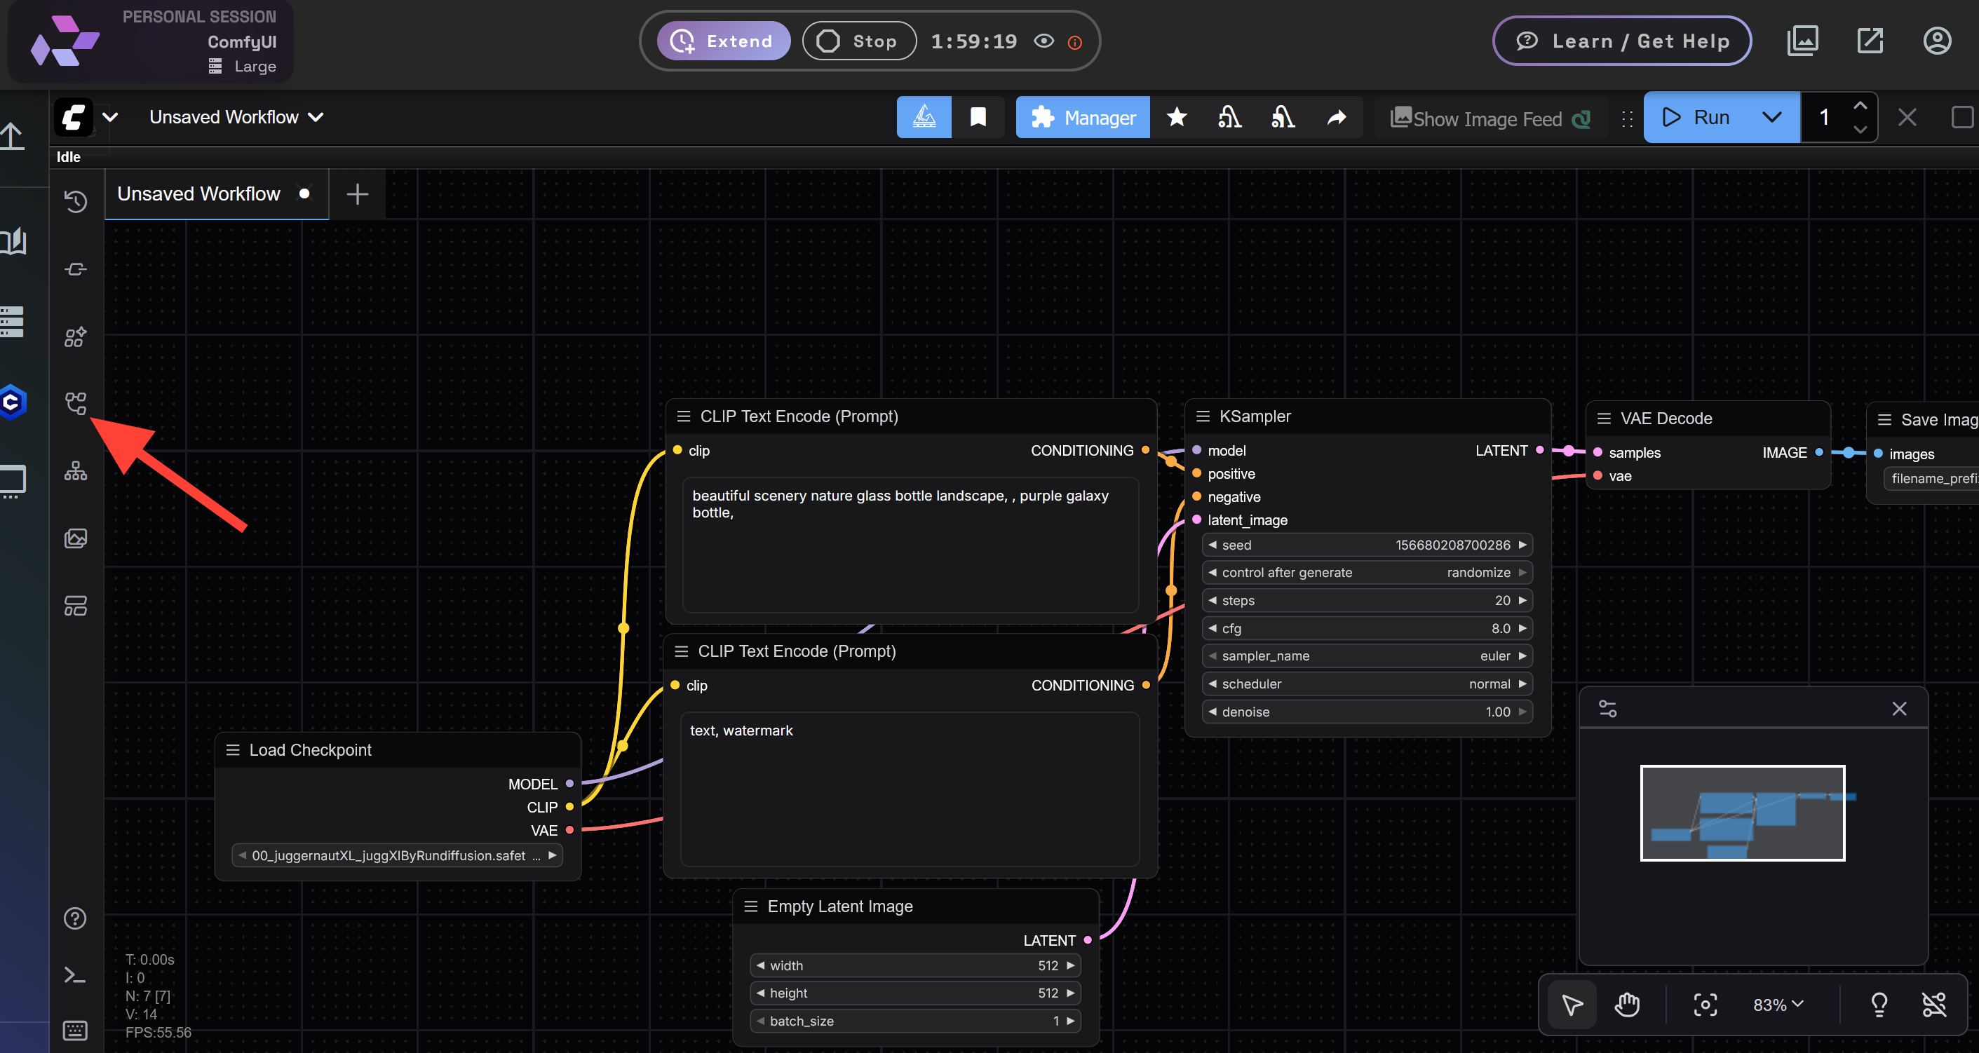Click the help question mark icon

pos(75,918)
